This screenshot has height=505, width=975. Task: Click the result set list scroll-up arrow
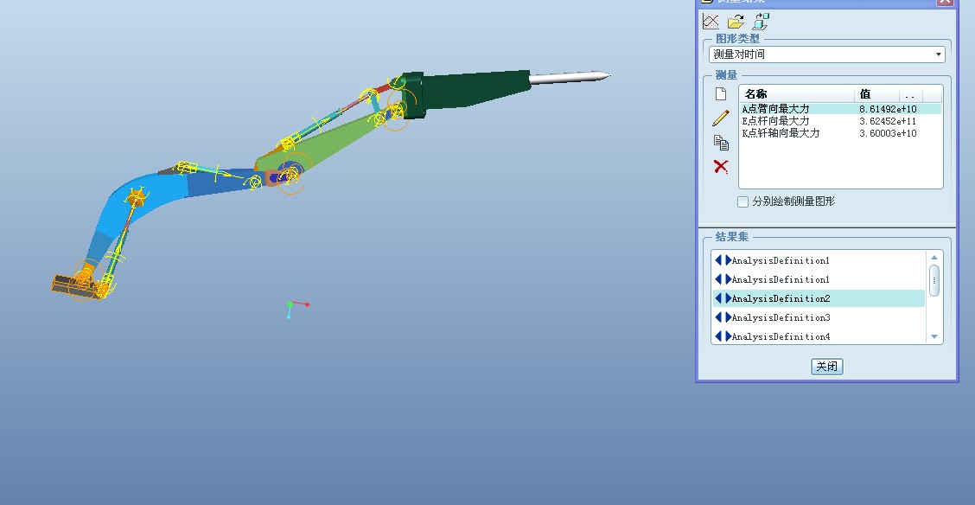tap(934, 258)
